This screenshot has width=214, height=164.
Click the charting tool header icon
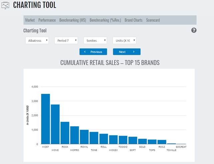(5, 6)
